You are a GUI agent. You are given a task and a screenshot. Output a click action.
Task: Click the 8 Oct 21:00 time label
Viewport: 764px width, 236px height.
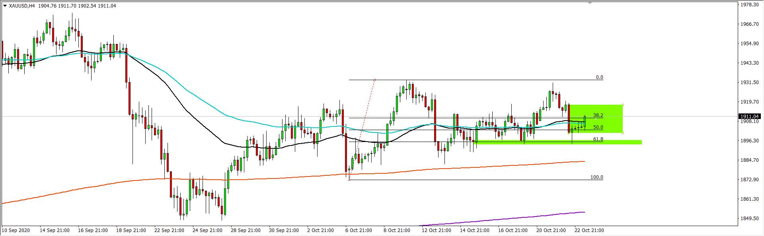click(397, 230)
